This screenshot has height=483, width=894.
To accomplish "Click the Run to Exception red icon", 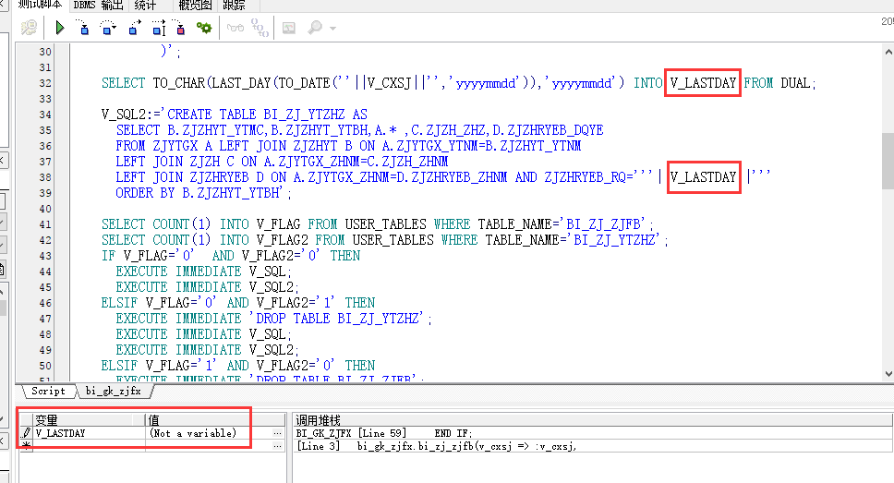I will click(x=180, y=28).
